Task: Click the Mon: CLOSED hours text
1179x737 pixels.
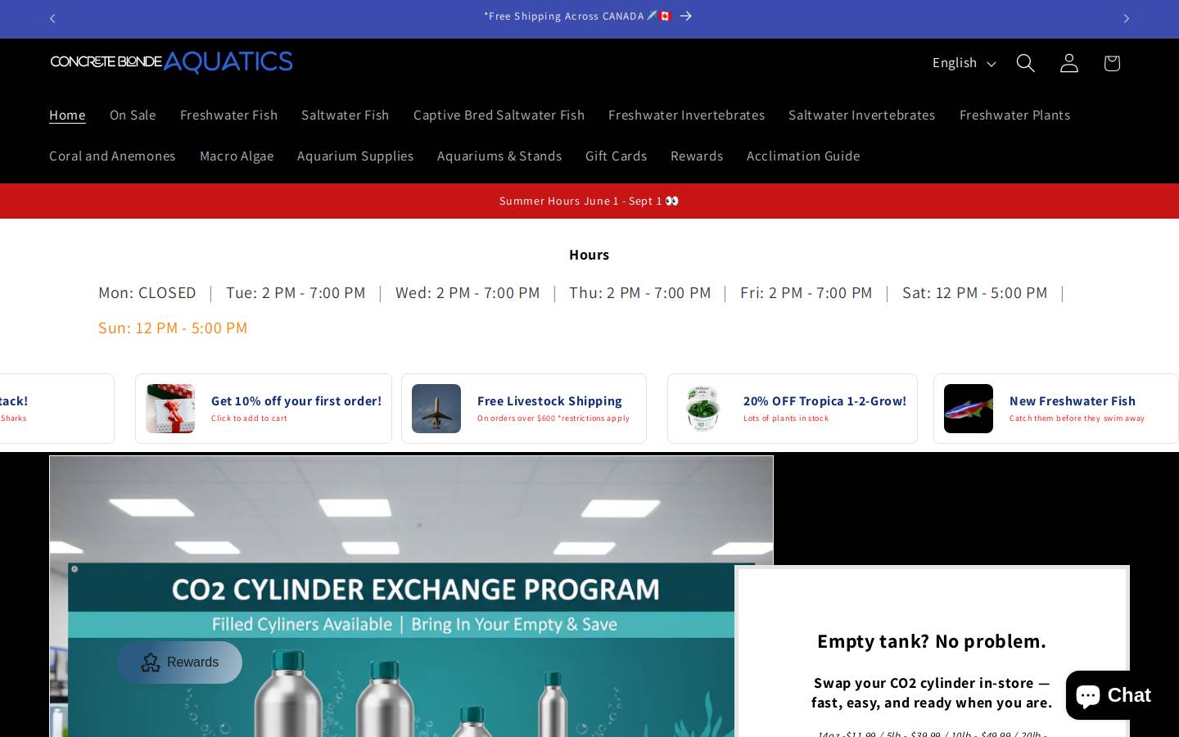Action: [147, 292]
